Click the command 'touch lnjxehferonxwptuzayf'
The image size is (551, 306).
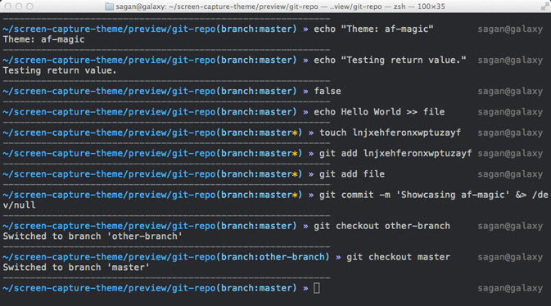pos(390,133)
